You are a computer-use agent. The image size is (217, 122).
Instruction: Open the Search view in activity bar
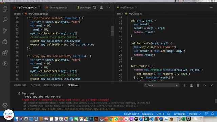pyautogui.click(x=5, y=20)
